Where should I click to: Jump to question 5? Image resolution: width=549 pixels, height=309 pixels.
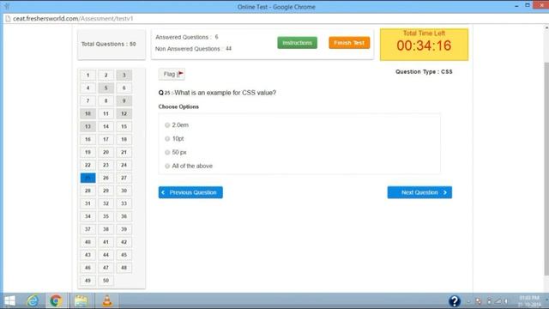pos(106,88)
